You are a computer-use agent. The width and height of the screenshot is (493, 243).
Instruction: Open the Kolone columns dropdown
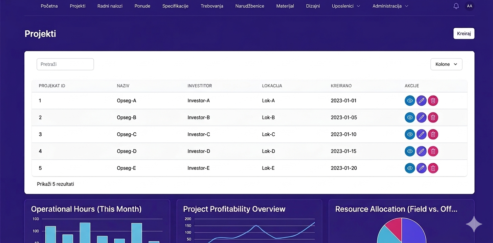pyautogui.click(x=446, y=64)
